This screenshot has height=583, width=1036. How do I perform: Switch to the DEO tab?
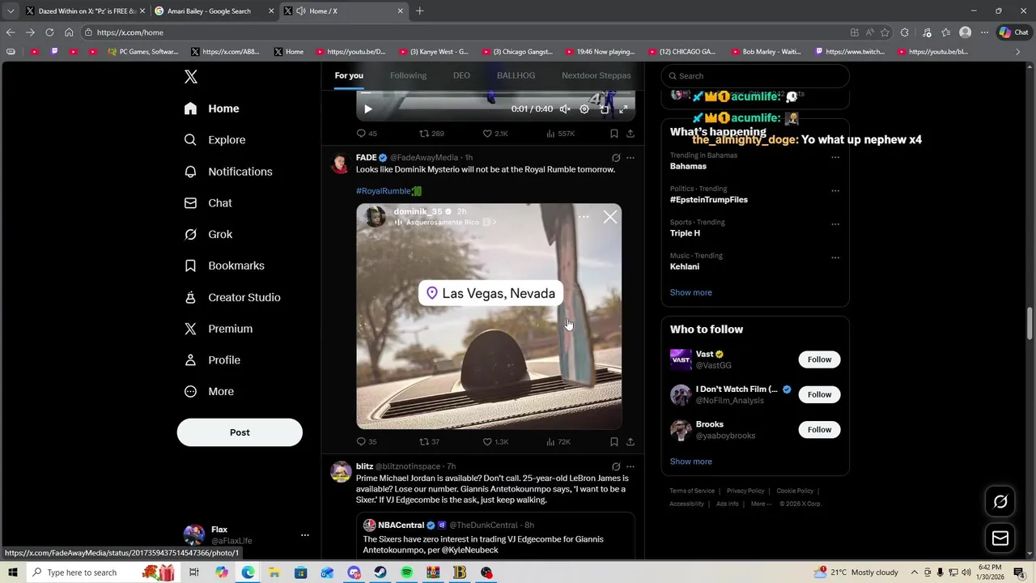(x=461, y=75)
